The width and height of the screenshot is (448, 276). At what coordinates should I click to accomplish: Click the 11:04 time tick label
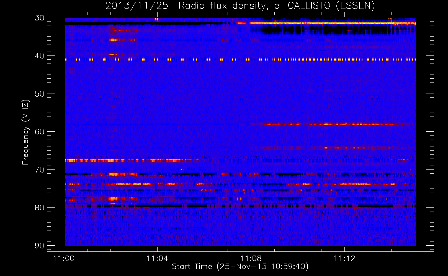157,259
